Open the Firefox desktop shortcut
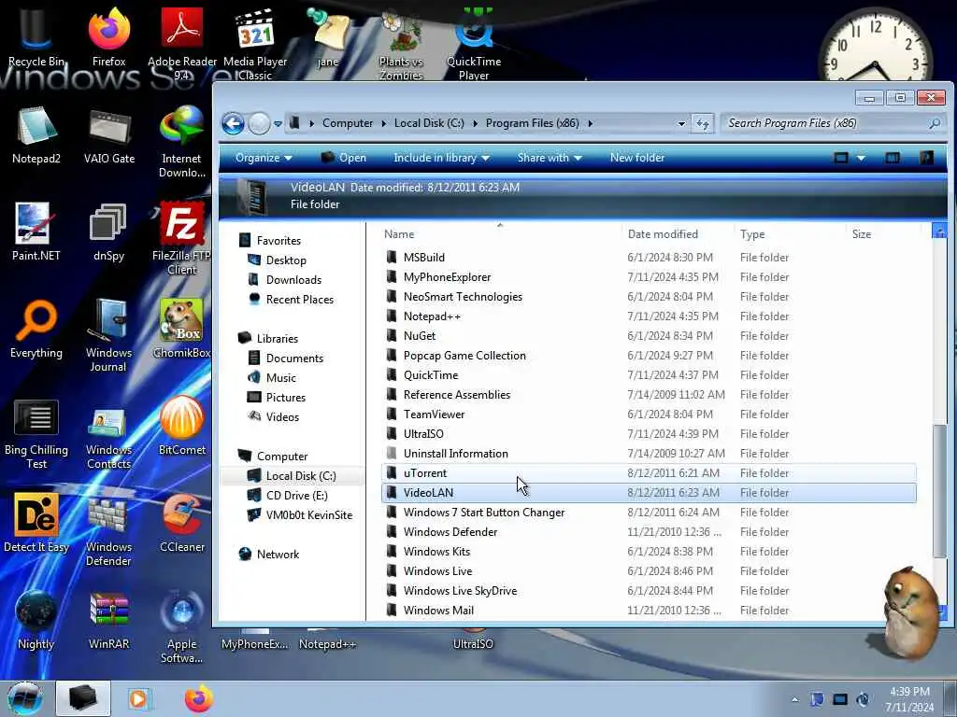957x717 pixels. click(108, 36)
